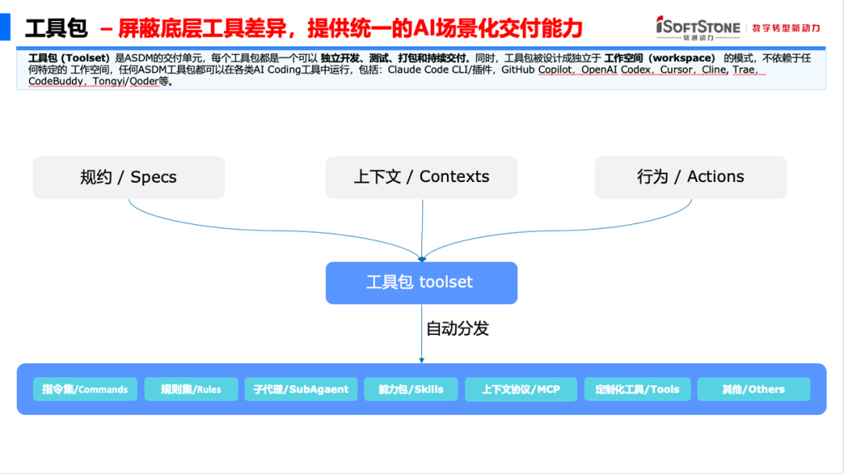Click the 上下文协议/MCP chip
844x474 pixels.
(521, 389)
